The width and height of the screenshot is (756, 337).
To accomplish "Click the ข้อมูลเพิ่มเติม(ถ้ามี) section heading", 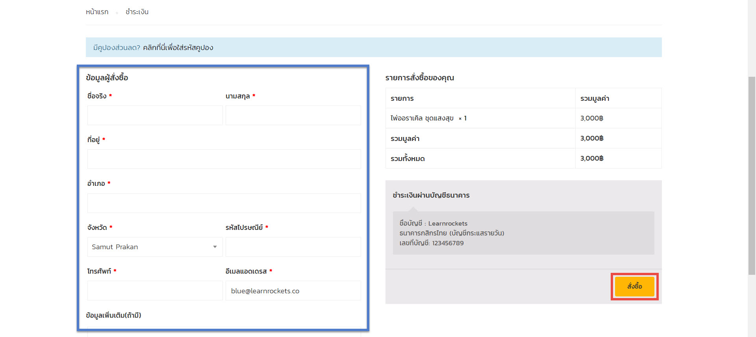I will [x=113, y=315].
